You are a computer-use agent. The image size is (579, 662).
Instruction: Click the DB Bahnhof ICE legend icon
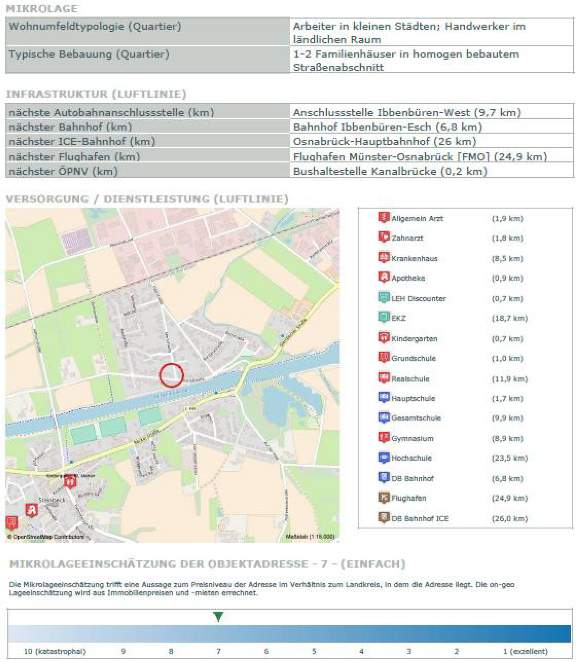[384, 518]
